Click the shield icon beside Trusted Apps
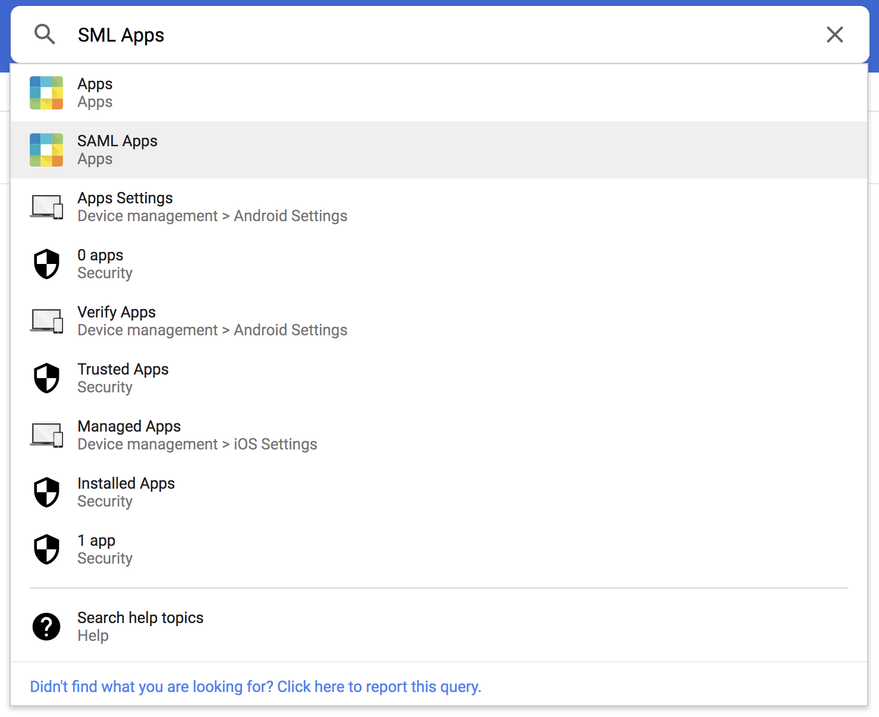The width and height of the screenshot is (879, 717). [x=46, y=378]
